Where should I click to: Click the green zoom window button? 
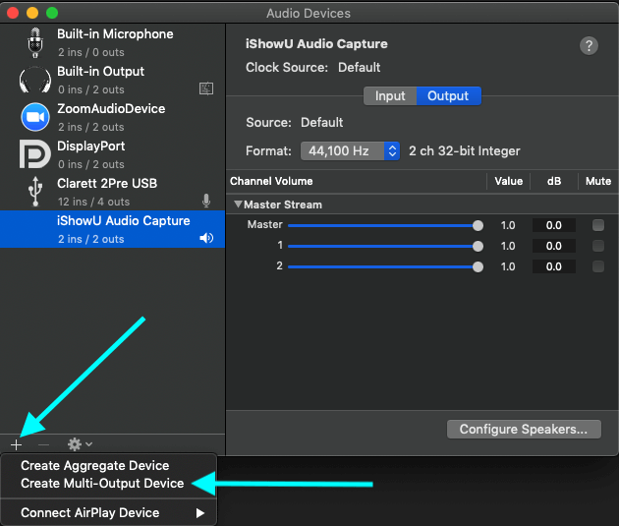click(x=52, y=13)
